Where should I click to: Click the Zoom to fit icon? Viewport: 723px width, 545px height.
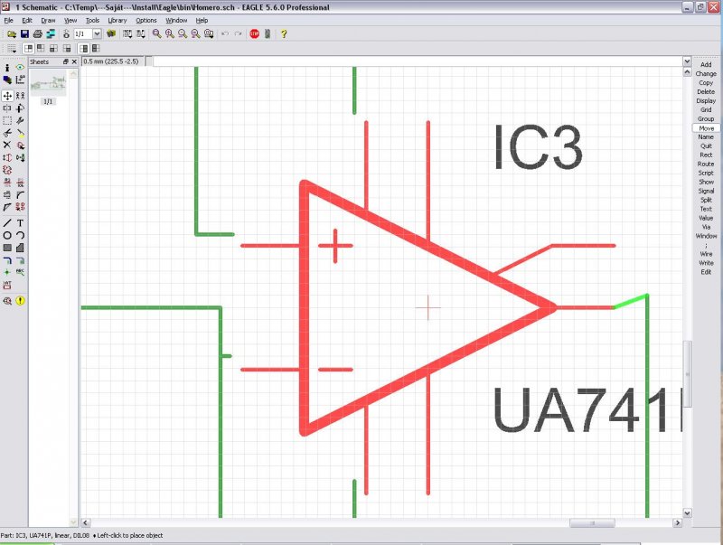(x=156, y=33)
